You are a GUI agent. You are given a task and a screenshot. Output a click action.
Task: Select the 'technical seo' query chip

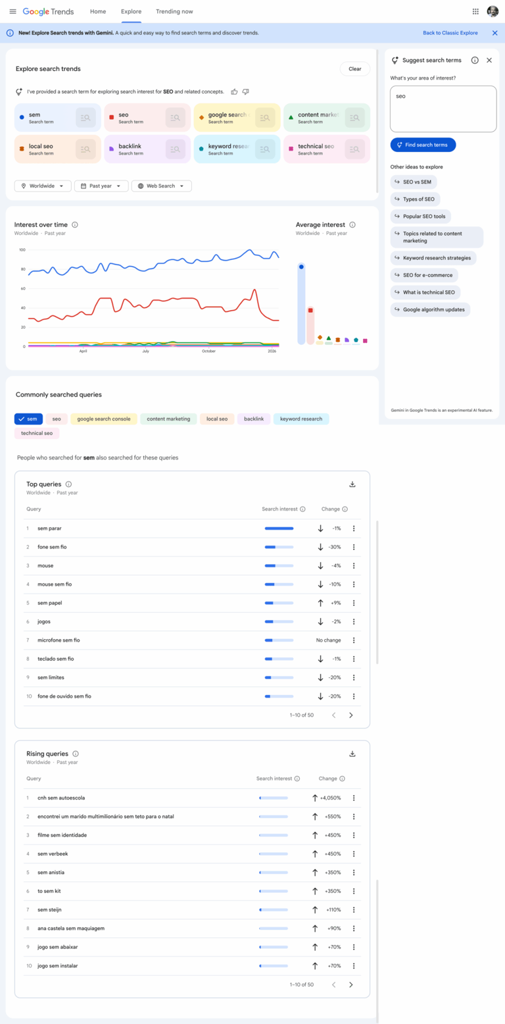(x=37, y=433)
